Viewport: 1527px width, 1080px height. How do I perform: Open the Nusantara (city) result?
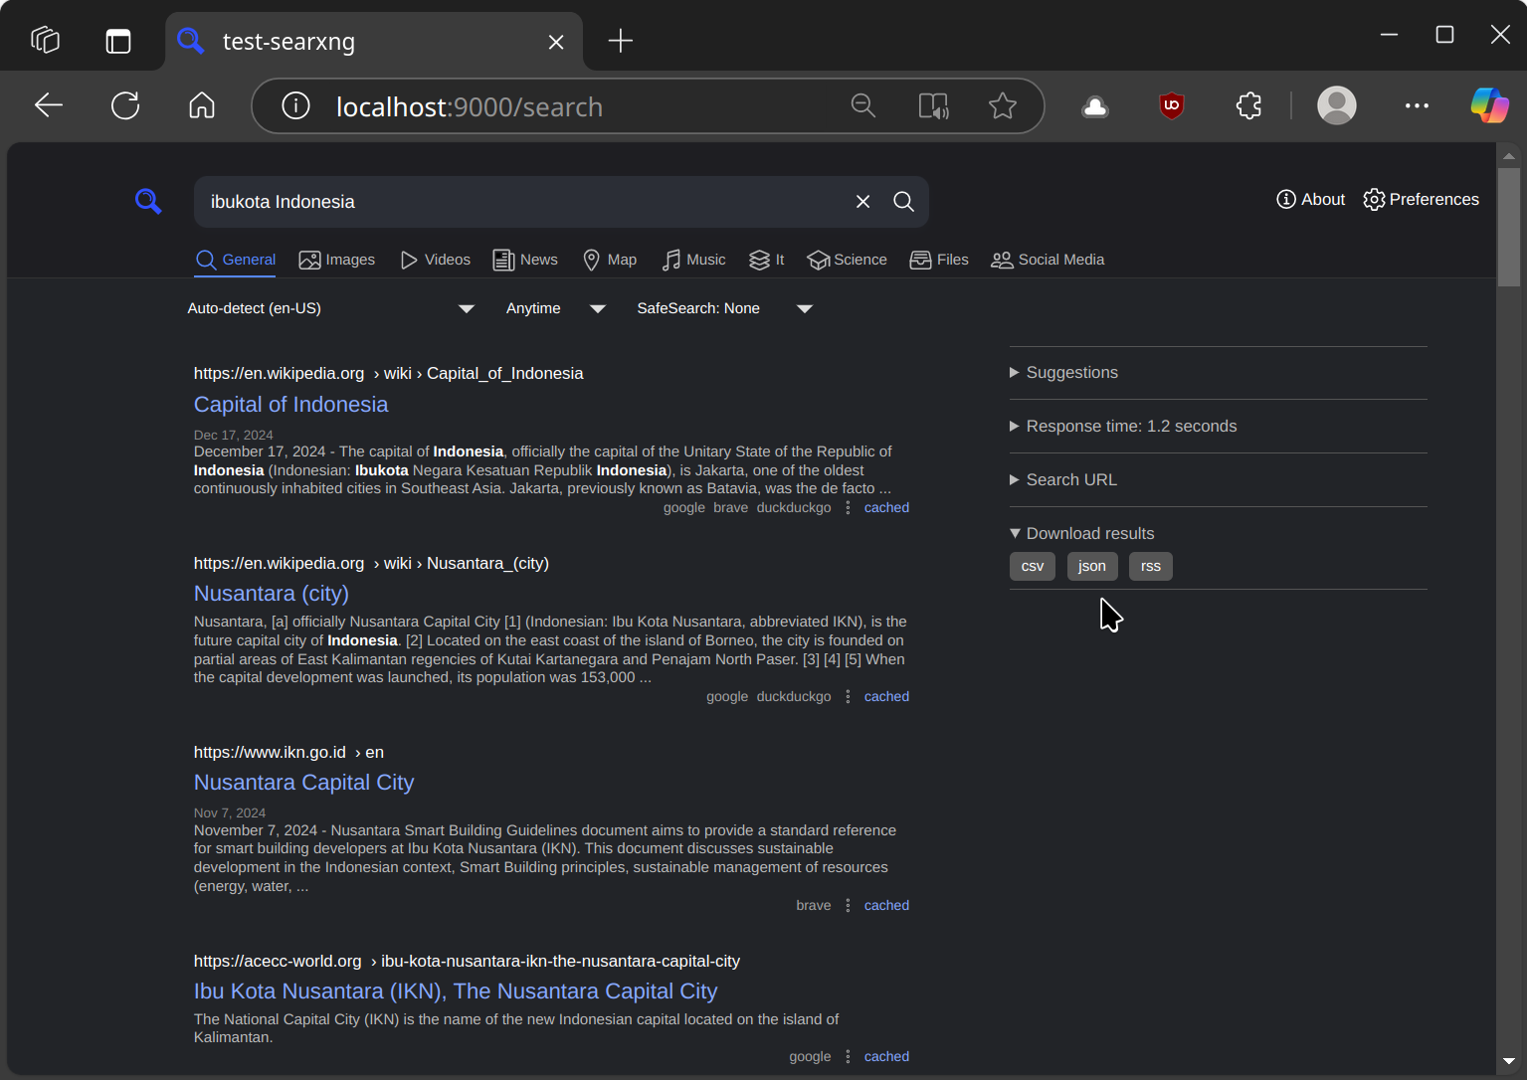[x=272, y=594]
